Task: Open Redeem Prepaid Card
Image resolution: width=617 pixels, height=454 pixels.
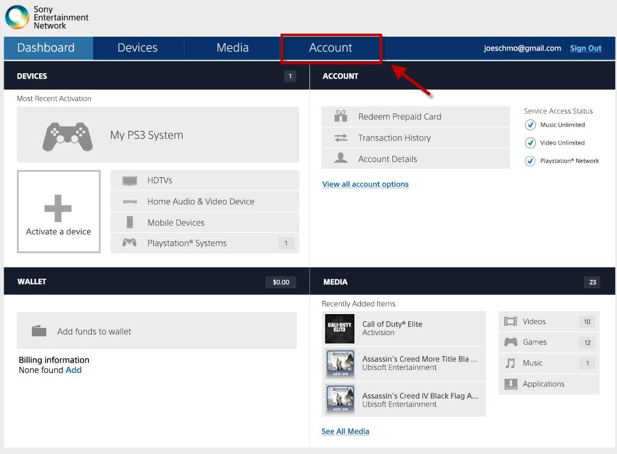Action: [416, 117]
